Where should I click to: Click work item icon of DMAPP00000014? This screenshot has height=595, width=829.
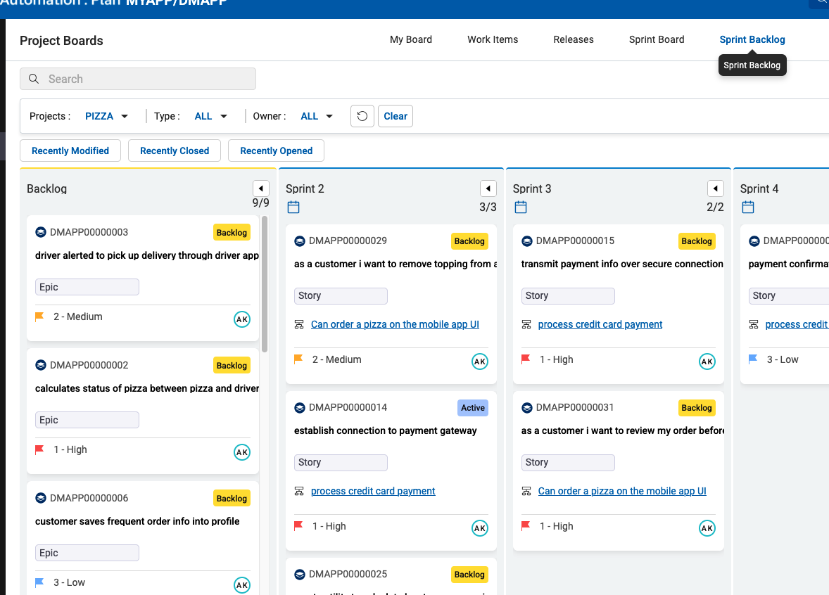[x=300, y=407]
